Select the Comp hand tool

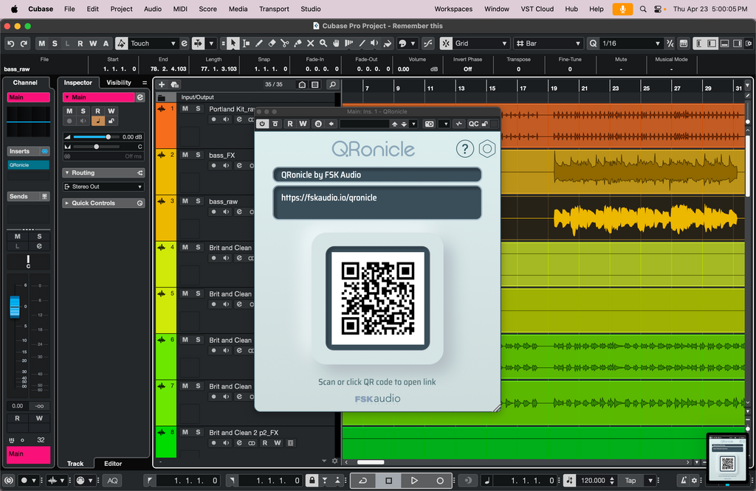(x=336, y=43)
